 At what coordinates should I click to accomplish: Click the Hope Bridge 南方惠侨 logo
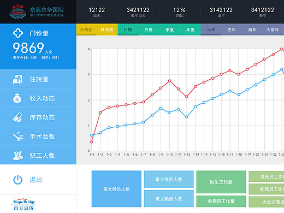[23, 205]
